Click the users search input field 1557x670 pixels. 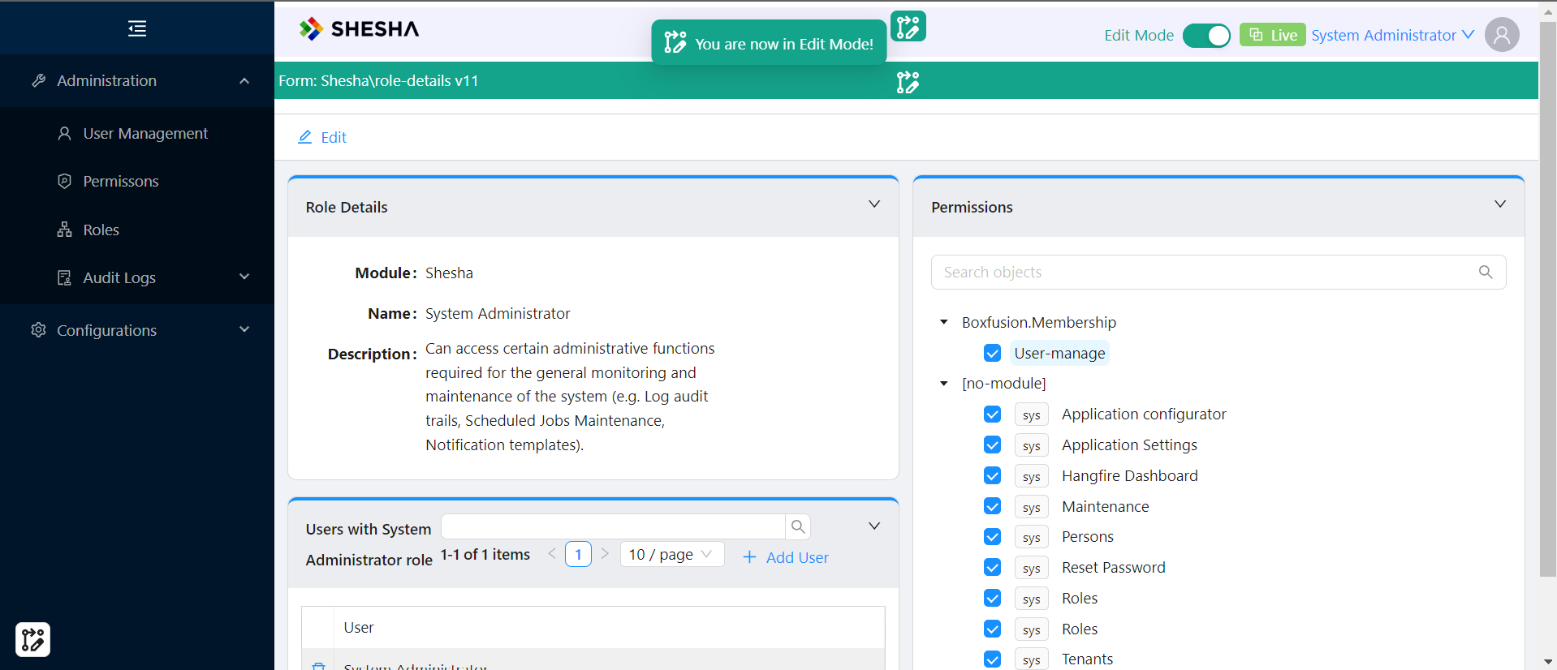pyautogui.click(x=614, y=526)
